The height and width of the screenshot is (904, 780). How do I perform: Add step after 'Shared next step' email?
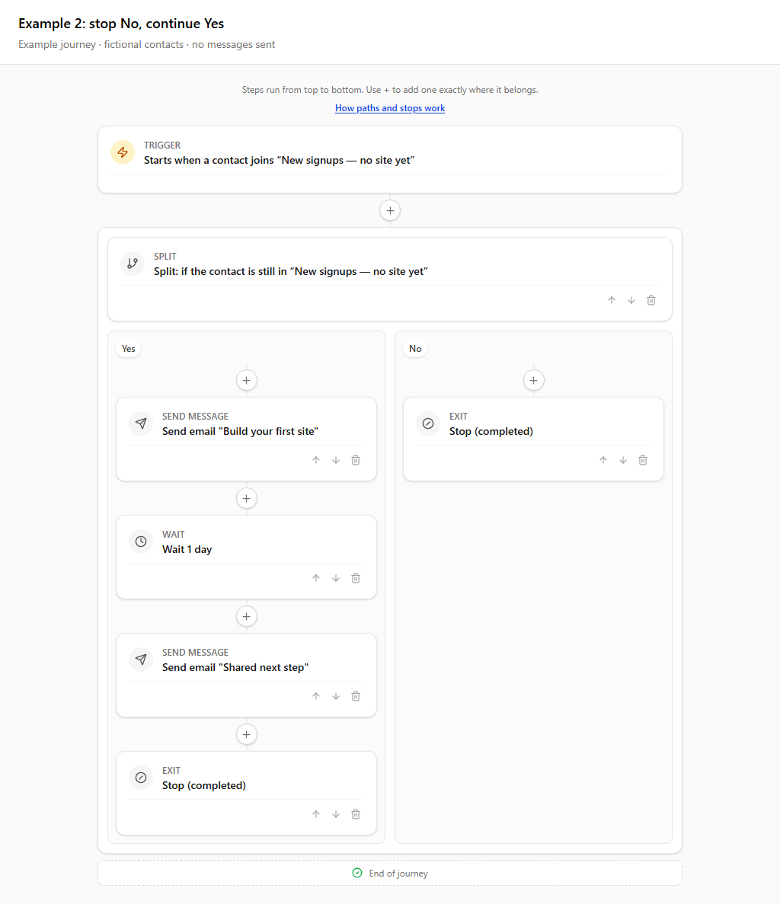pyautogui.click(x=247, y=734)
